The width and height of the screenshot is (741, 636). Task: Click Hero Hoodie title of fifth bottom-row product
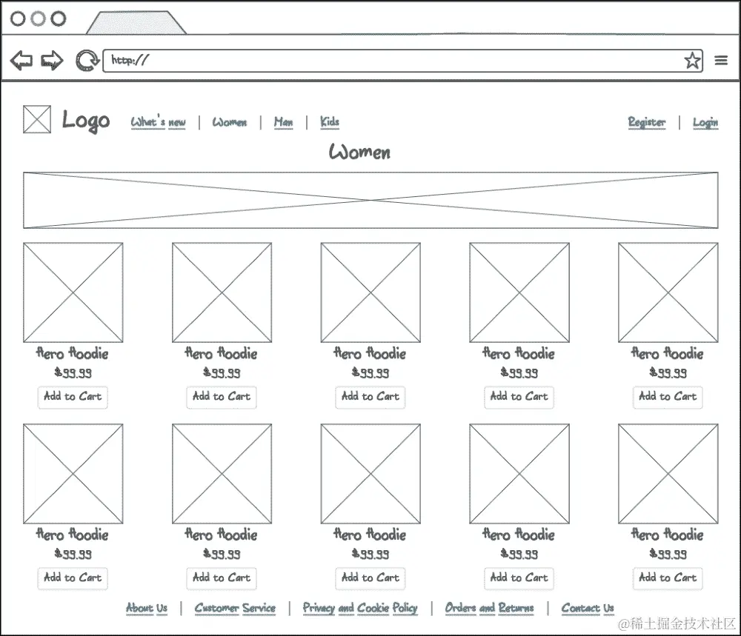tap(668, 535)
